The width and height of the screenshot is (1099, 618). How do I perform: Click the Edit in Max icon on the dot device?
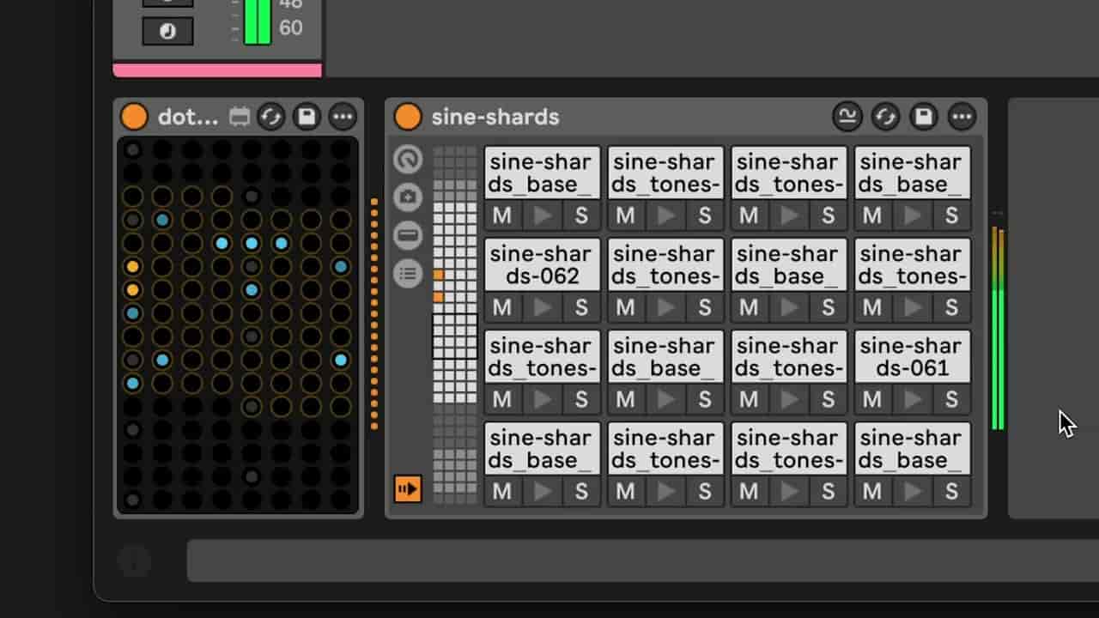239,117
